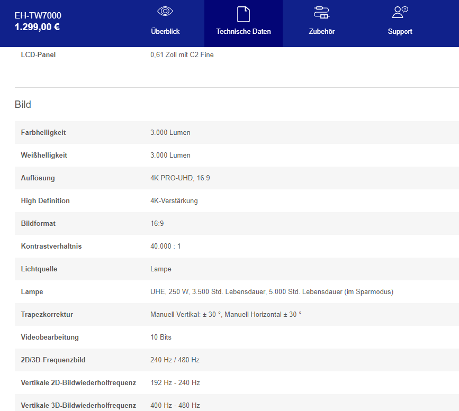The height and width of the screenshot is (411, 459).
Task: Click the EH-TW7000 product name
Action: [38, 15]
